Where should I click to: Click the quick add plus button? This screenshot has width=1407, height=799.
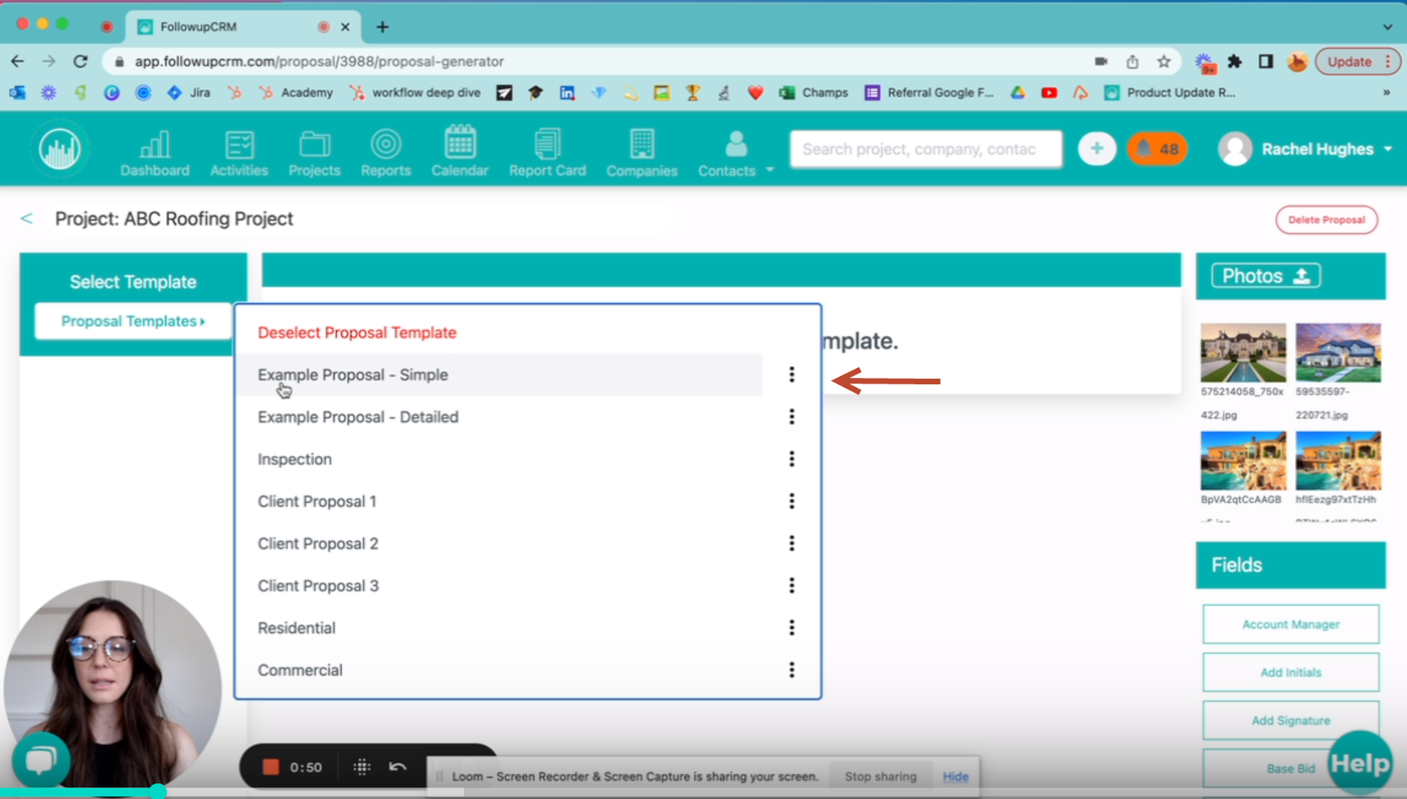(x=1096, y=149)
